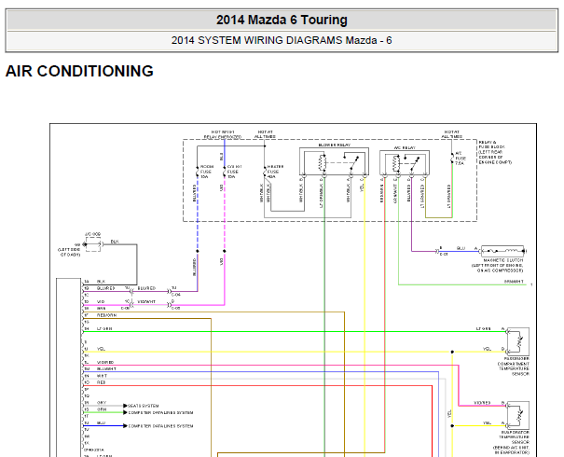Click the Relay & Fuse Block location note
Viewport: 564px width, 457px height.
tap(495, 152)
